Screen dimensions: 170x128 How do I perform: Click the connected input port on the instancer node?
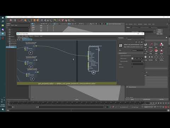(x=88, y=56)
